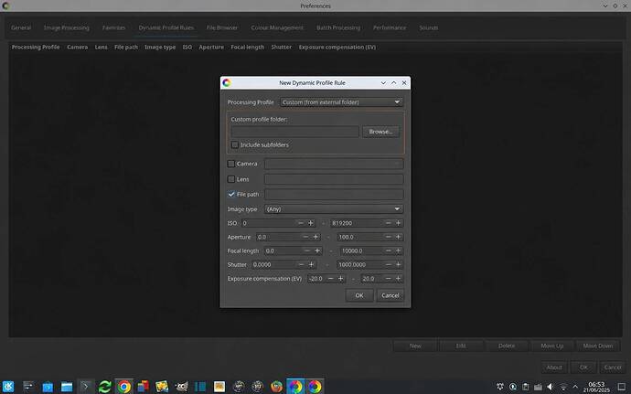631x394 pixels.
Task: Switch to the Performance tab
Action: coord(390,27)
